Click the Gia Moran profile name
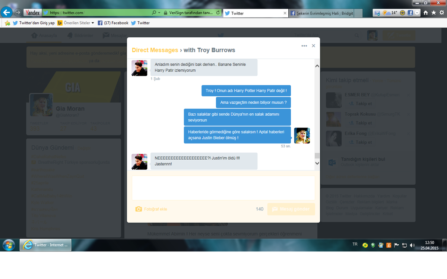Image resolution: width=447 pixels, height=279 pixels. coord(70,109)
